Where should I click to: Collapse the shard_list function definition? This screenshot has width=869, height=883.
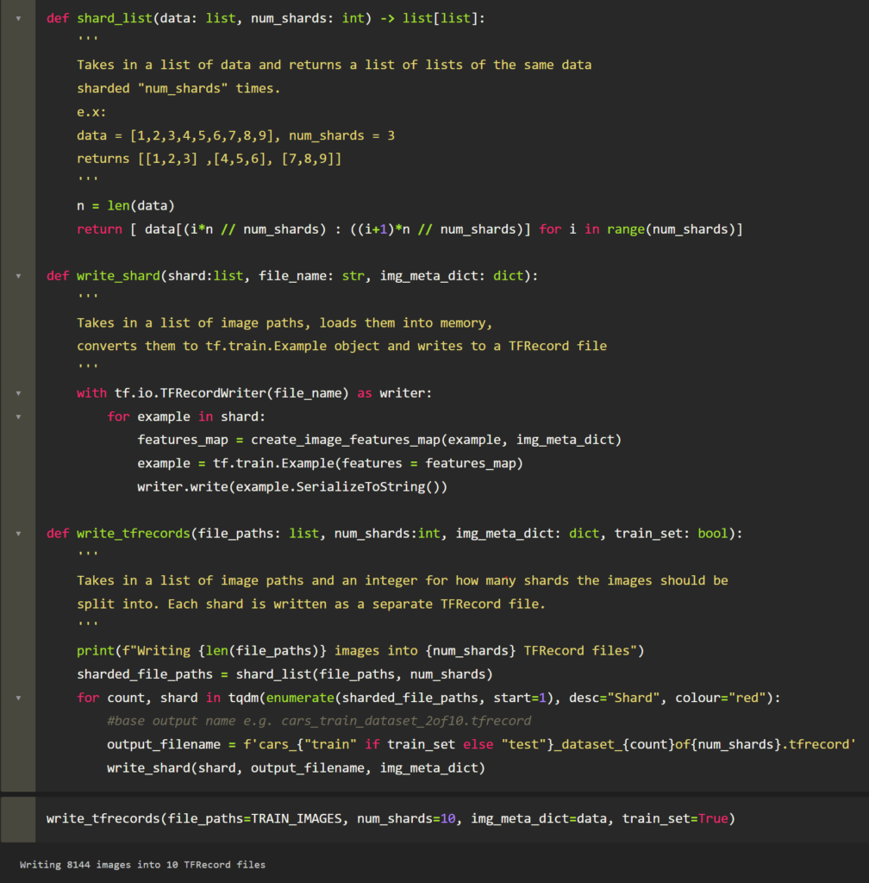[18, 17]
